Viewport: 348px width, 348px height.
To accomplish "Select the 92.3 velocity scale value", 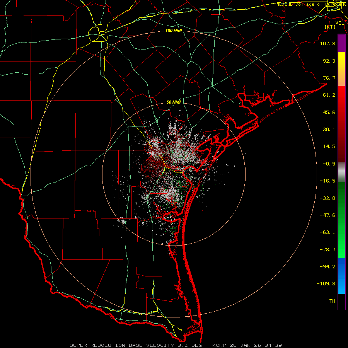I will [x=329, y=61].
